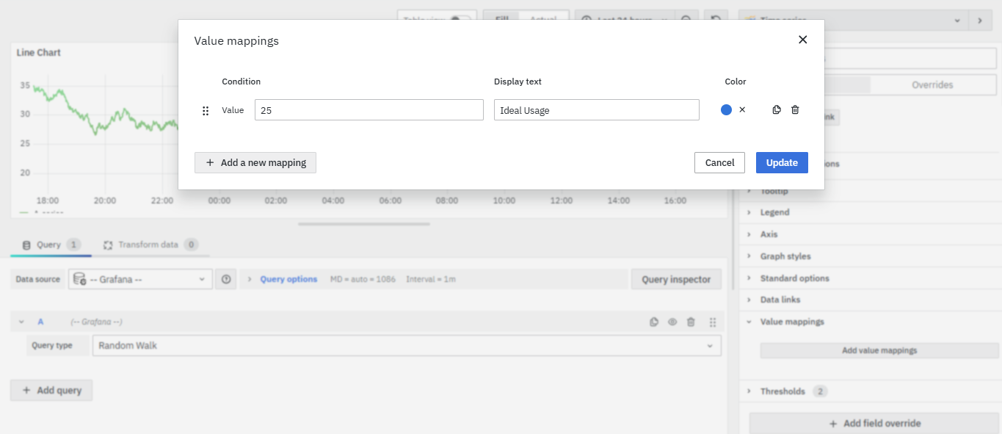Click the Update button
This screenshot has height=434, width=1002.
point(782,162)
